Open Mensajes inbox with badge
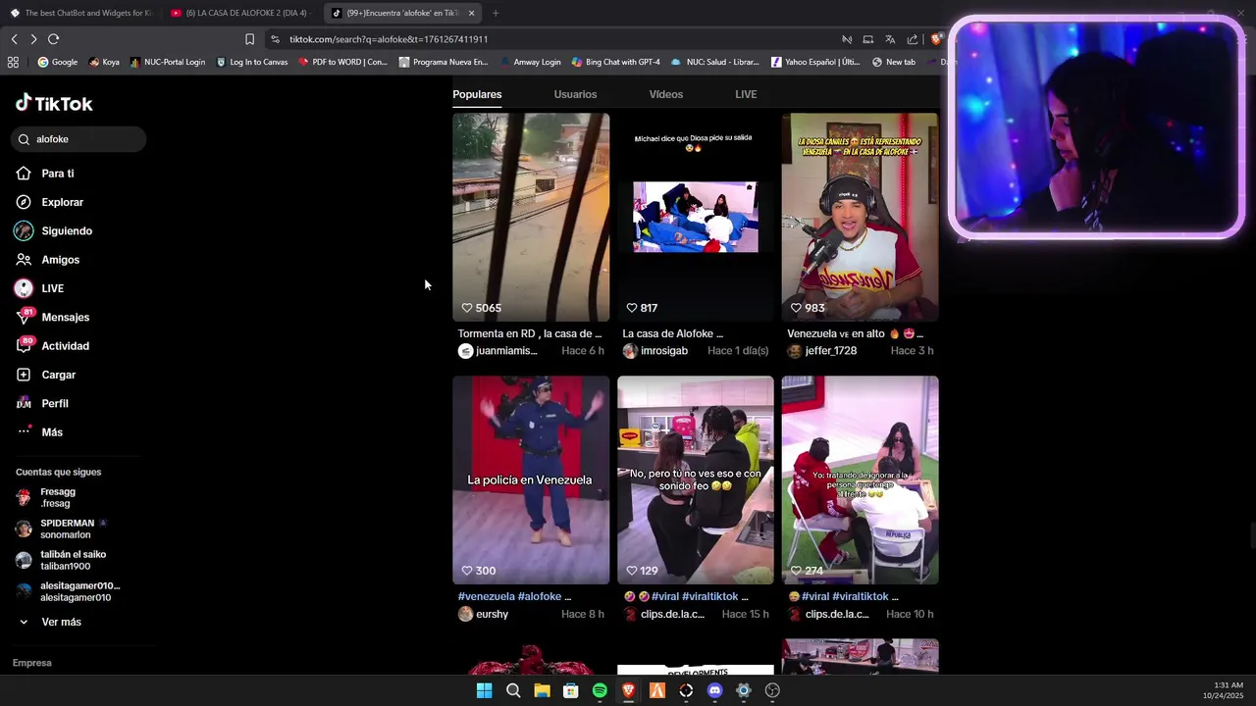 52,317
